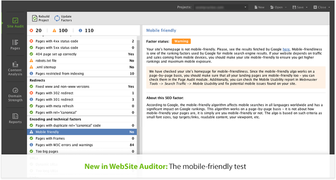The height and width of the screenshot is (180, 336).
Task: Expand the Projects dropdown field
Action: coord(221,7)
